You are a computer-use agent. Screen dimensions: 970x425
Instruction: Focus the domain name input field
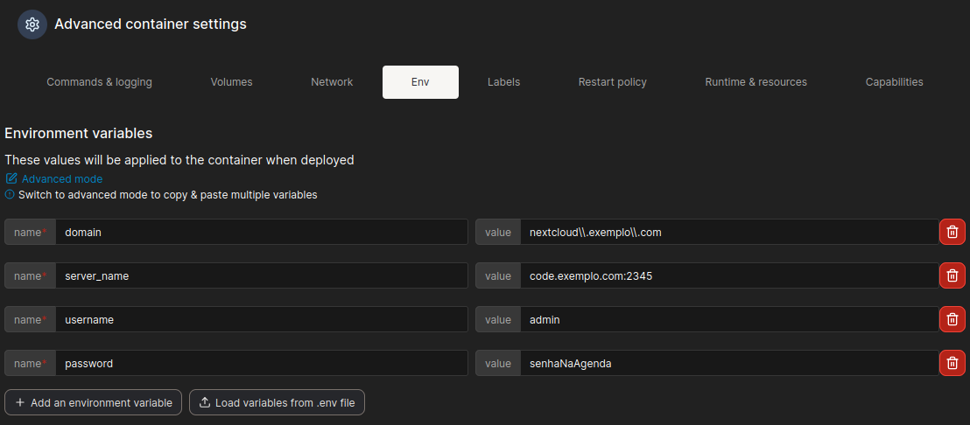pos(261,232)
